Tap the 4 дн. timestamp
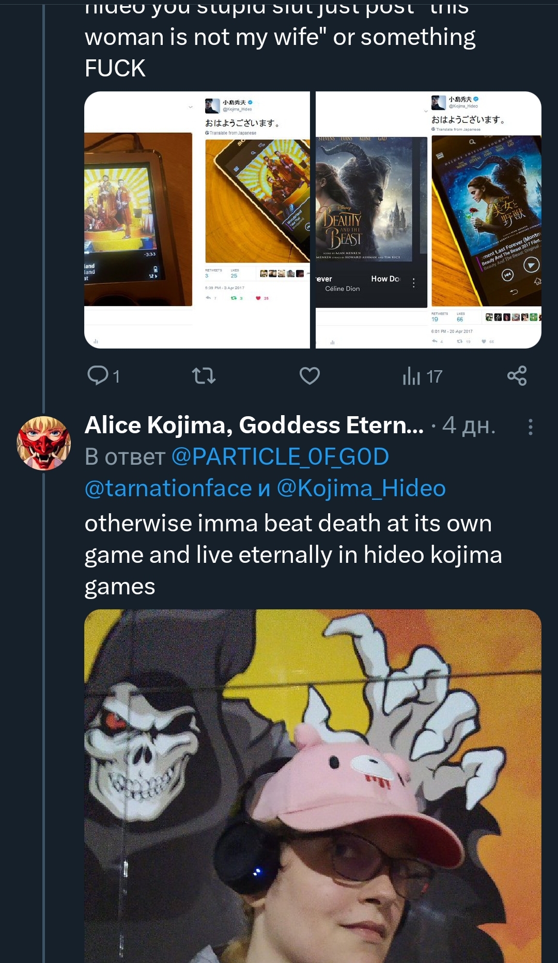558x963 pixels. tap(469, 426)
